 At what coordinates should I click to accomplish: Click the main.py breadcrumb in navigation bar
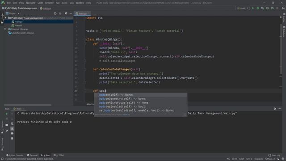click(46, 8)
